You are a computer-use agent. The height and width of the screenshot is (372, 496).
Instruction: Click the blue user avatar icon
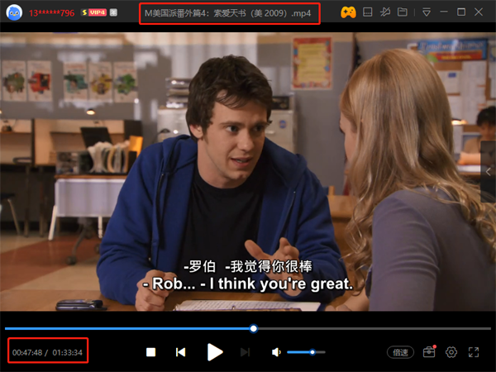tap(12, 12)
